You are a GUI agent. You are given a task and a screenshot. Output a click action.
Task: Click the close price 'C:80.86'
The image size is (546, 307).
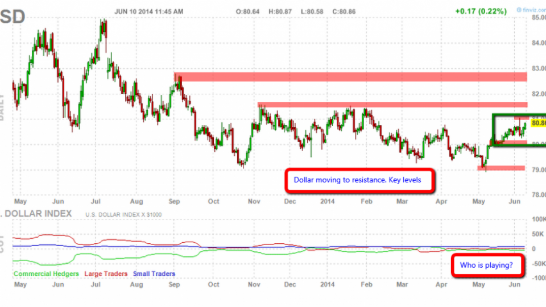pyautogui.click(x=344, y=11)
